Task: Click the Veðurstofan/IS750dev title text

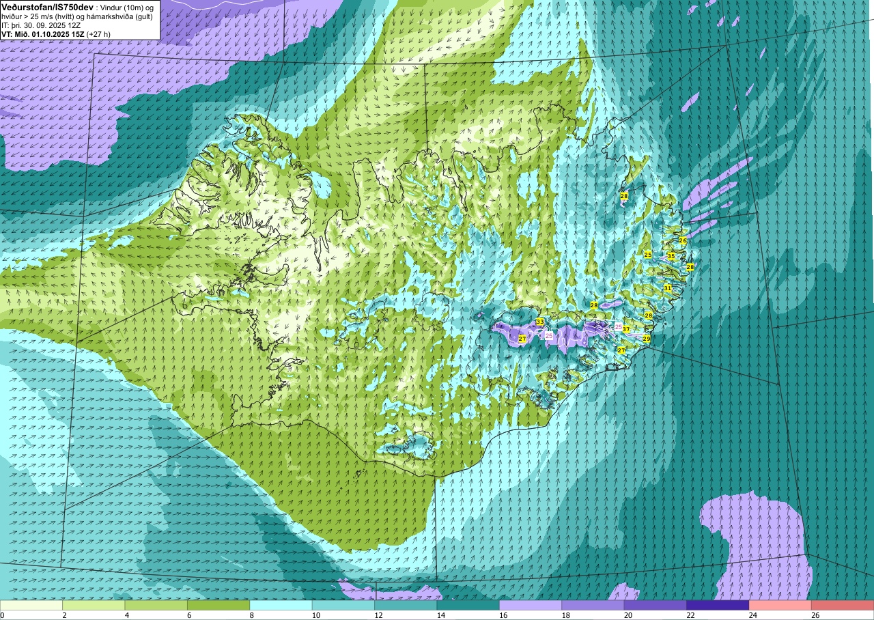Action: (47, 6)
